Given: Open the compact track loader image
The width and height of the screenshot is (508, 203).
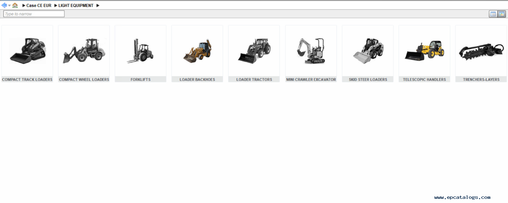Looking at the screenshot, I should click(x=27, y=50).
